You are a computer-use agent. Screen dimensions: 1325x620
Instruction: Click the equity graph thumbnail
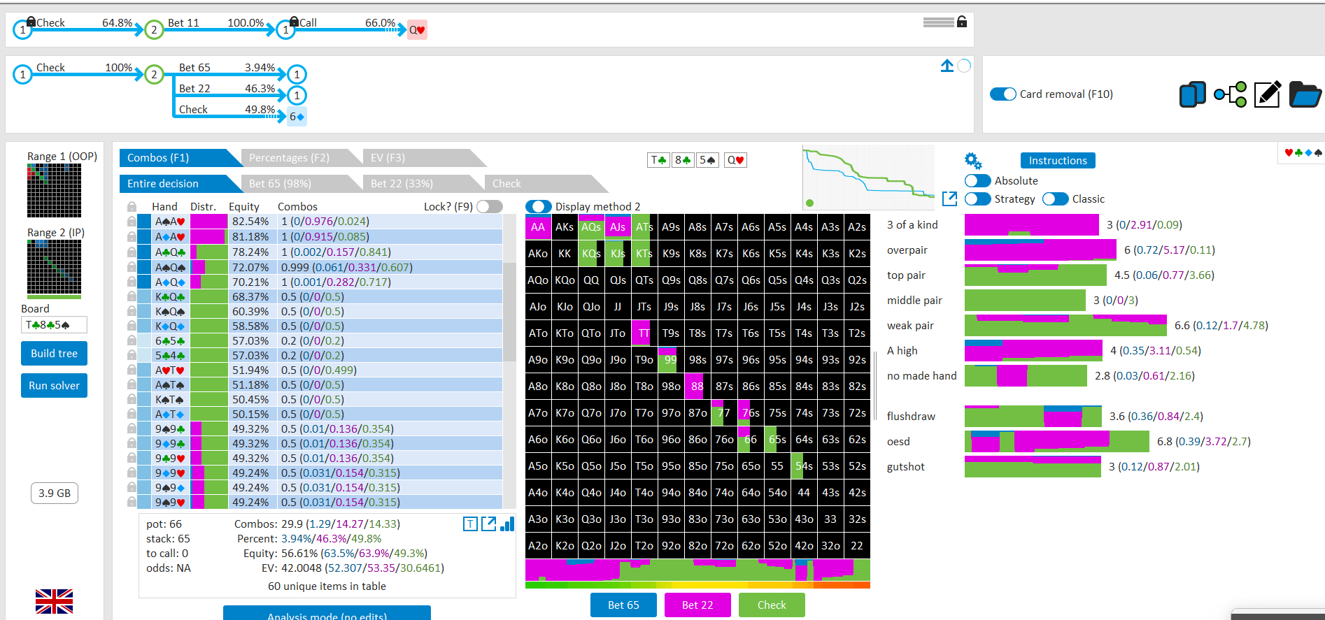click(868, 178)
